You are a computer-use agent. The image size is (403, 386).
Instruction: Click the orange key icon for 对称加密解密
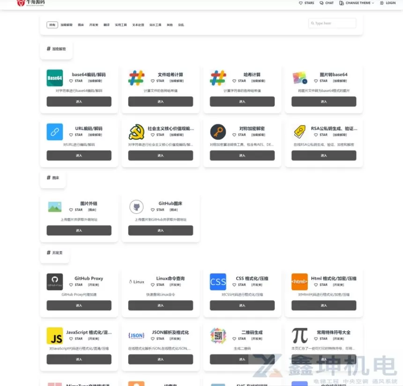coord(218,132)
